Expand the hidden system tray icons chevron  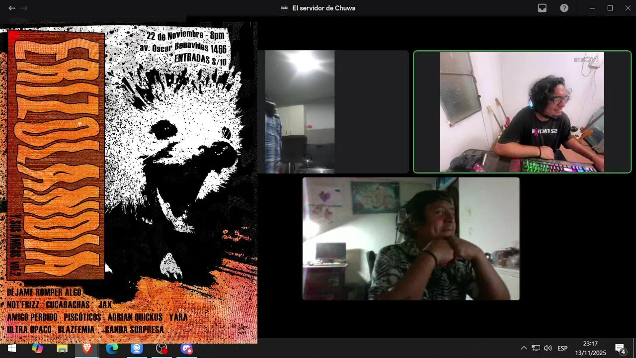tap(524, 349)
